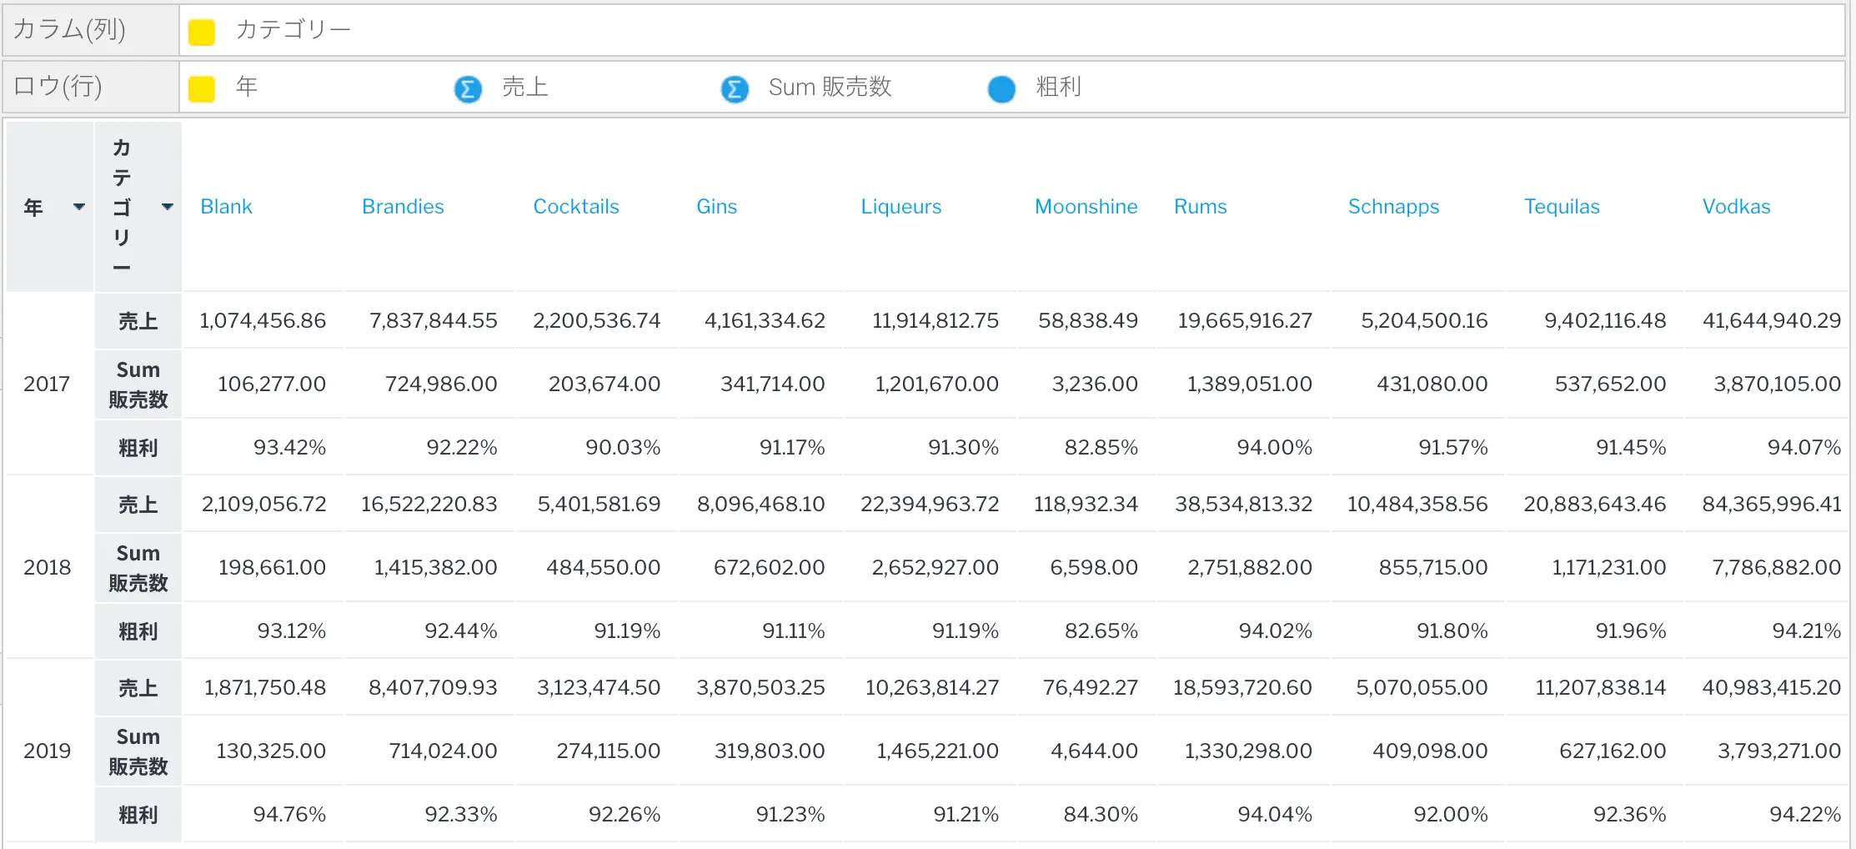Open the 年 header dropdown arrow
The height and width of the screenshot is (849, 1856).
click(79, 207)
